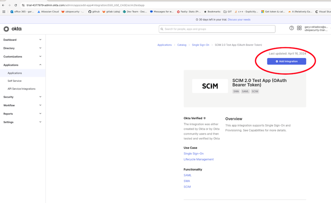Screen dimensions: 331x203
Task: Click the search for people, apps field
Action: 217,29
